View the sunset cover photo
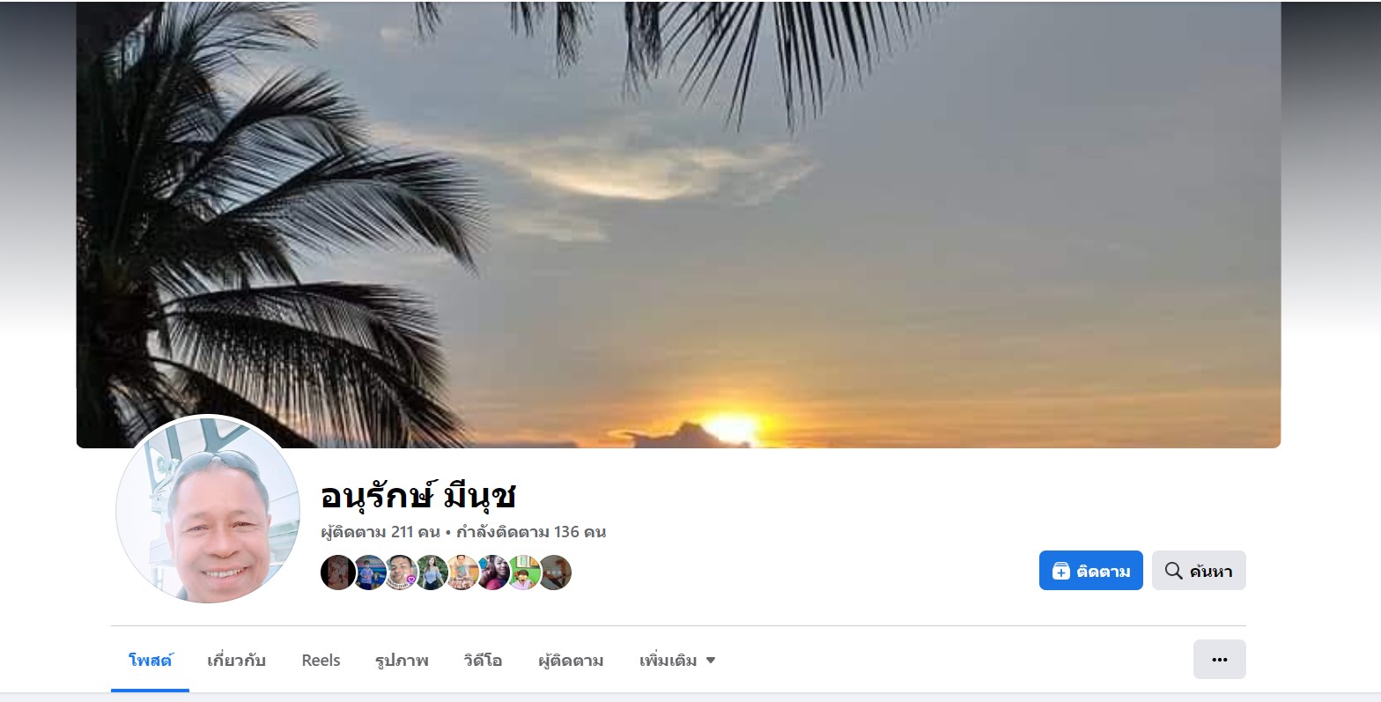The image size is (1381, 702). tap(678, 225)
